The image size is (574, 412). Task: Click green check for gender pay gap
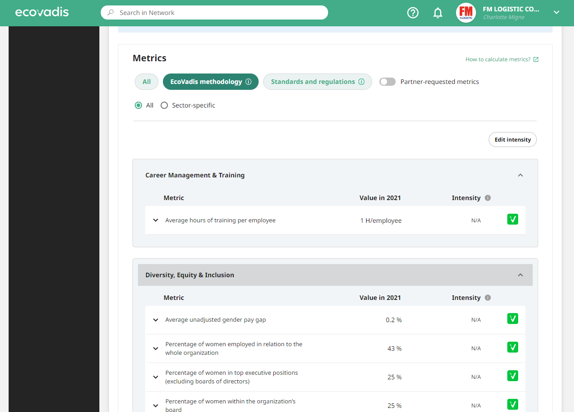pyautogui.click(x=513, y=319)
